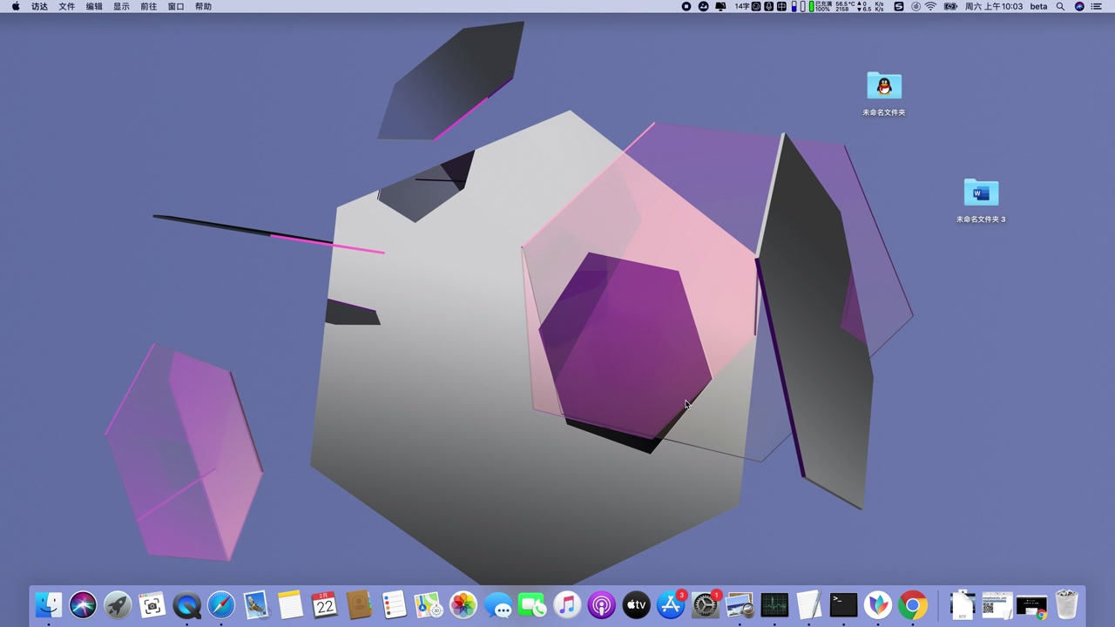Viewport: 1115px width, 627px height.
Task: Open Maps from the dock
Action: pos(429,604)
